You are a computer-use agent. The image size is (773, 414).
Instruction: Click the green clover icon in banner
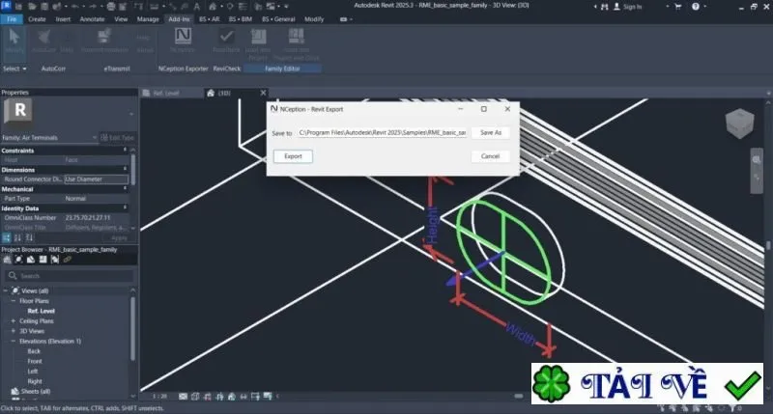tap(552, 384)
